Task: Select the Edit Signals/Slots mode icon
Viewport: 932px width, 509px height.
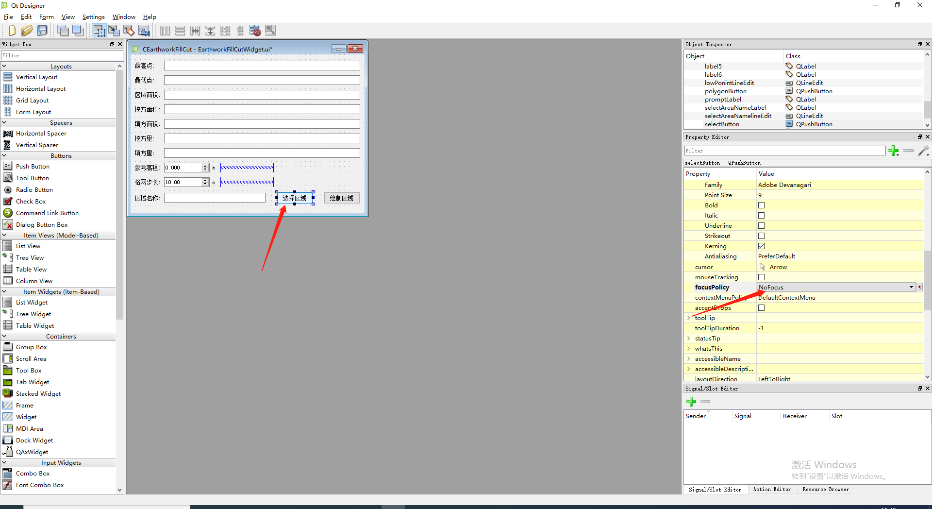Action: point(114,30)
